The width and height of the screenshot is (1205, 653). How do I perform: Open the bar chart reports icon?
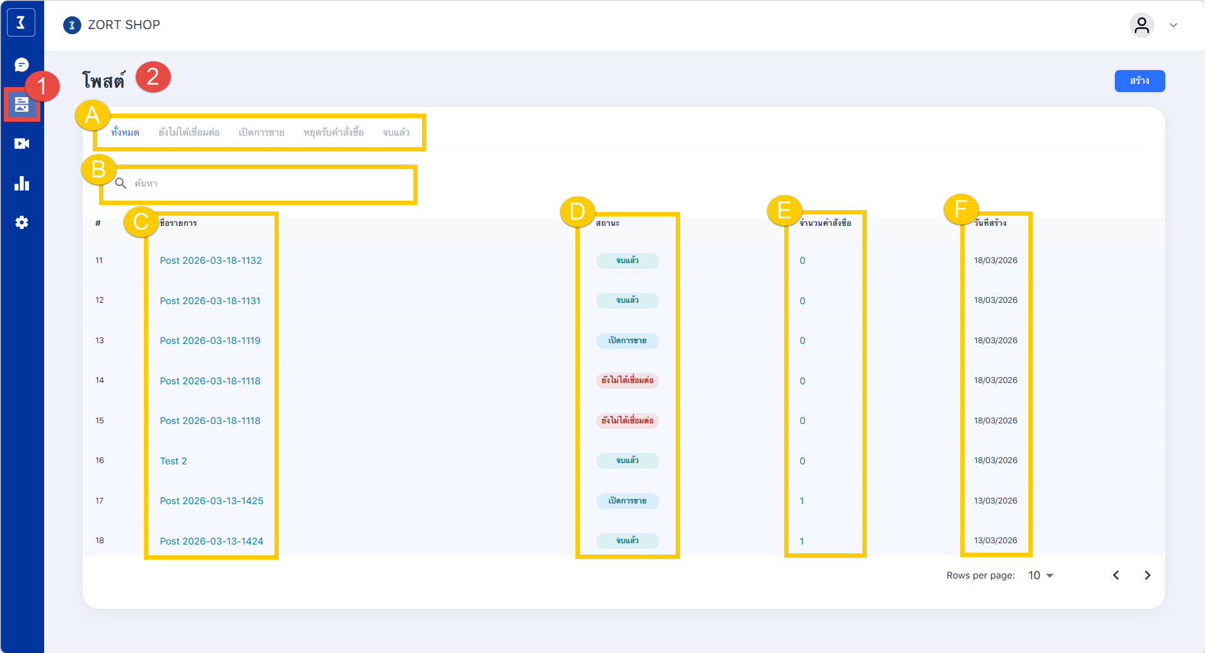21,184
